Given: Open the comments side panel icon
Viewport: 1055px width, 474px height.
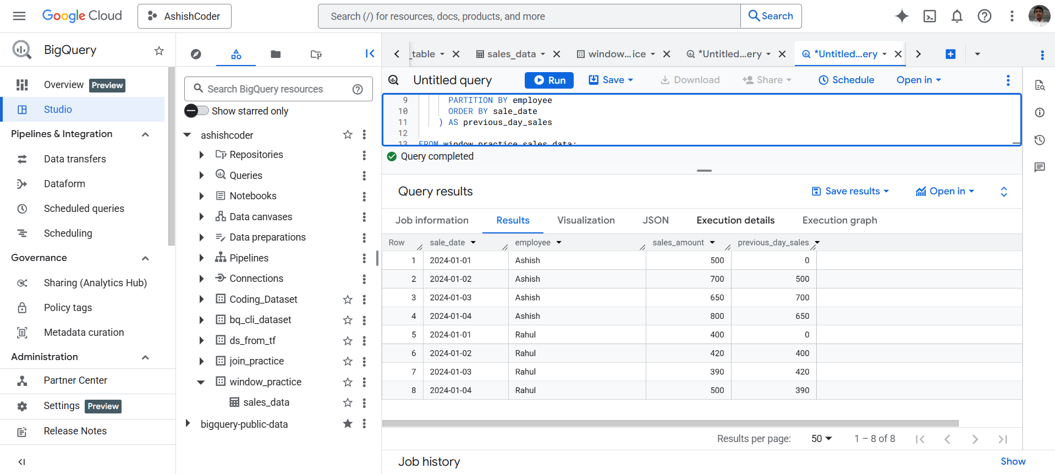Looking at the screenshot, I should pos(1040,167).
